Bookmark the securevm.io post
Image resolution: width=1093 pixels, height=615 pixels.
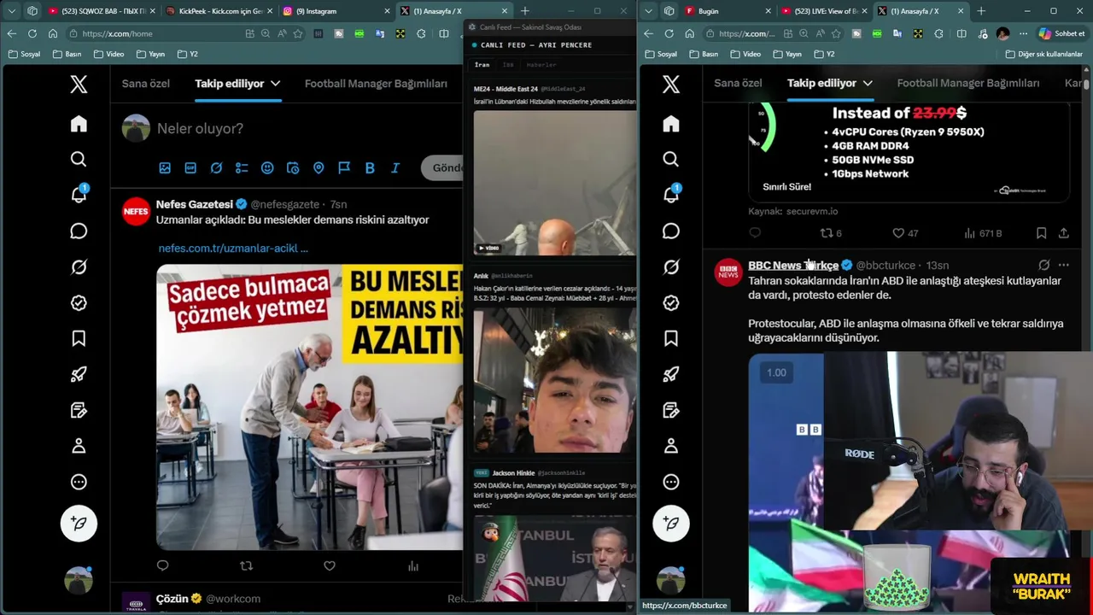point(1041,233)
